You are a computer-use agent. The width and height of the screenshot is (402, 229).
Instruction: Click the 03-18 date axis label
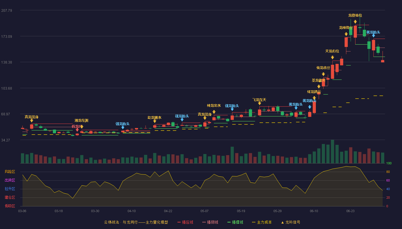coord(59,211)
